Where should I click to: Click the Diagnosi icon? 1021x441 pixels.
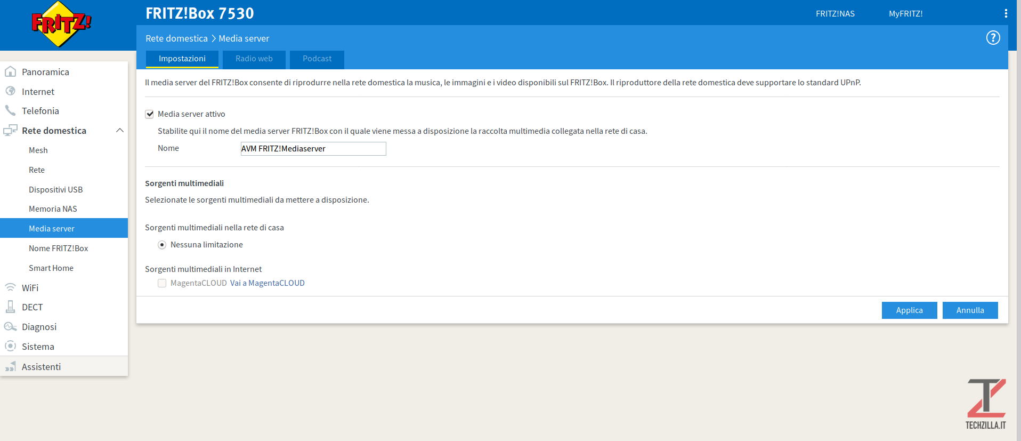point(10,326)
